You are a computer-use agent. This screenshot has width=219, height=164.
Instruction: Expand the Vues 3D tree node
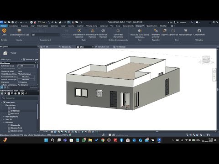(4, 119)
